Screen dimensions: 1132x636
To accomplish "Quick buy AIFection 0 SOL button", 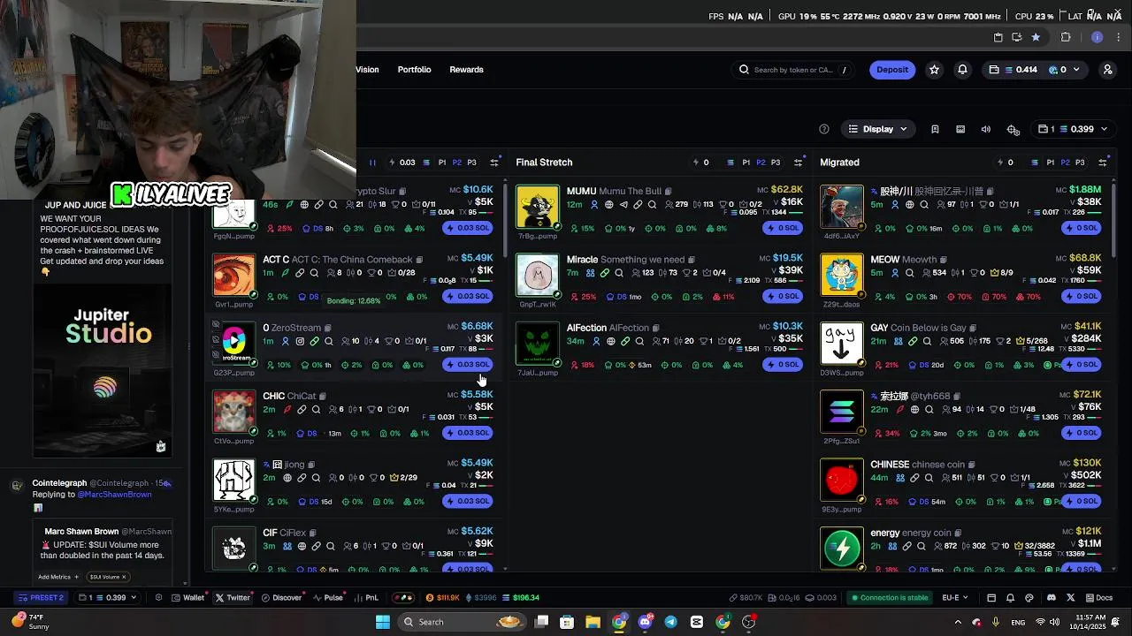I will pos(783,364).
